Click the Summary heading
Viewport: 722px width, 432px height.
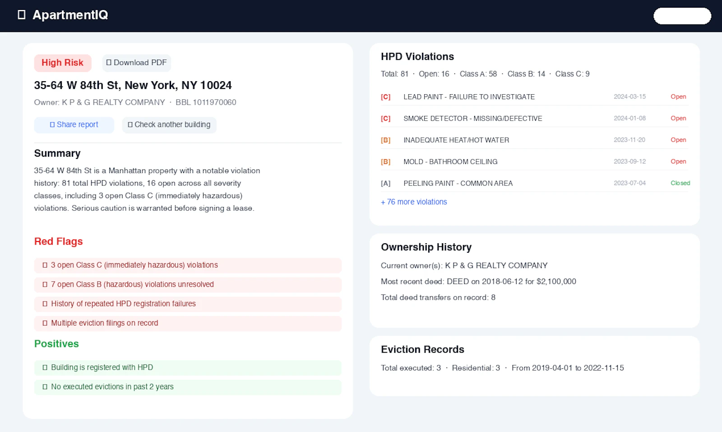click(x=57, y=153)
